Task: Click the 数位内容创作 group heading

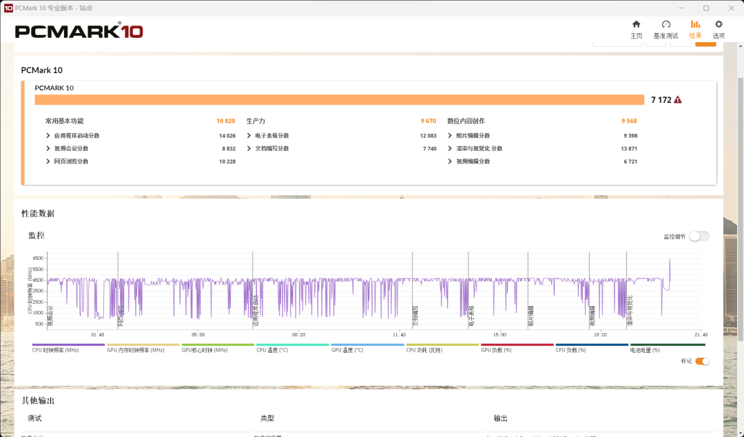Action: pyautogui.click(x=466, y=121)
